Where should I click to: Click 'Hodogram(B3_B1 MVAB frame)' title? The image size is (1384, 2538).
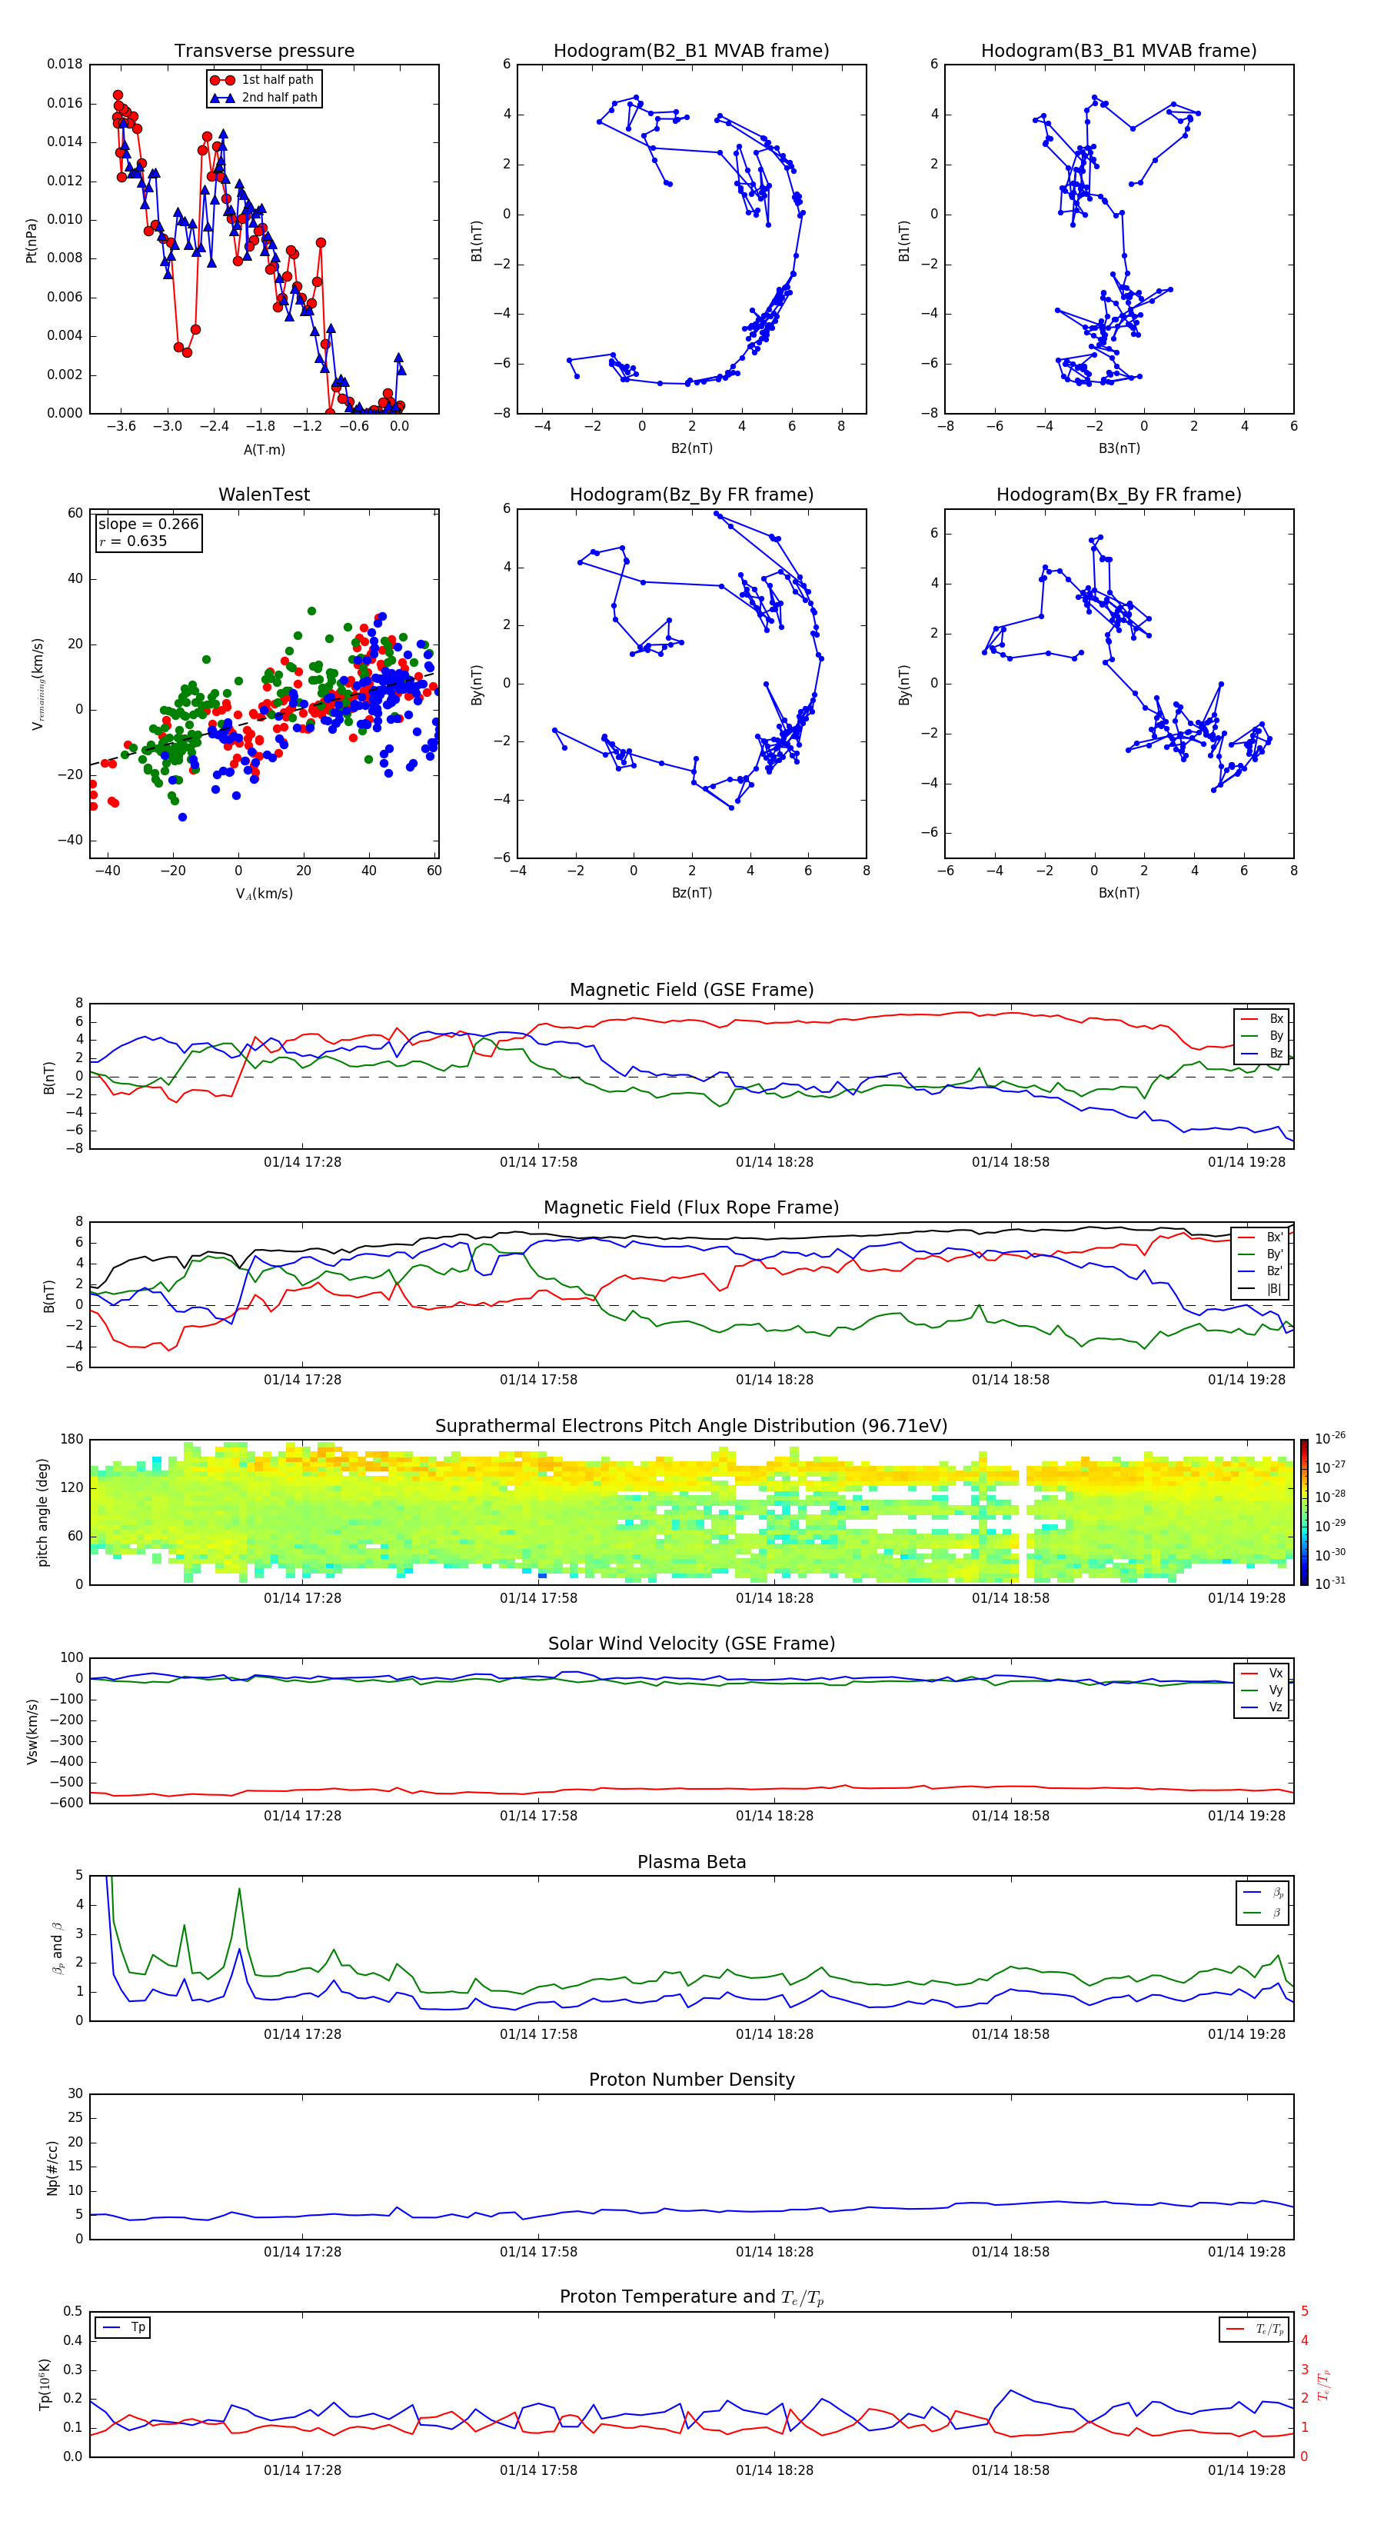pos(1119,52)
